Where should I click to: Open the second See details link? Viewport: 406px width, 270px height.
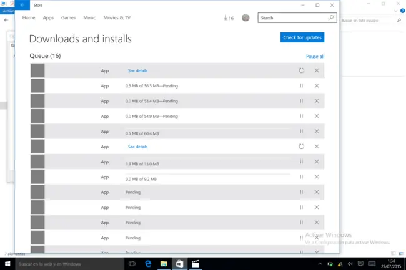click(x=138, y=147)
